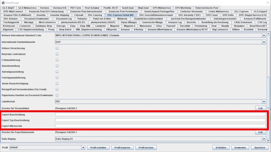Toggle Papierloses Handeln via Document Downloader
Image resolution: width=271 pixels, height=152 pixels.
pos(57,95)
